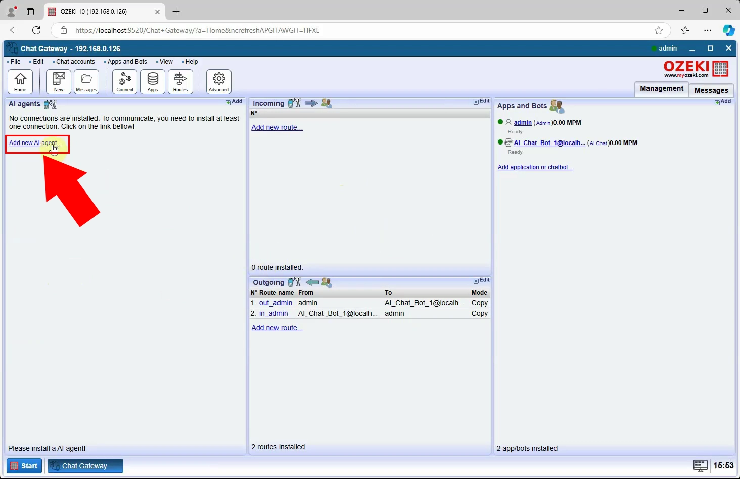Click Add new route under Outgoing

click(277, 328)
